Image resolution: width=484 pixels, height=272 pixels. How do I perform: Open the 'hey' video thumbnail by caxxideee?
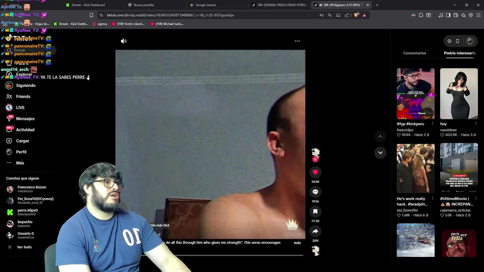[459, 94]
